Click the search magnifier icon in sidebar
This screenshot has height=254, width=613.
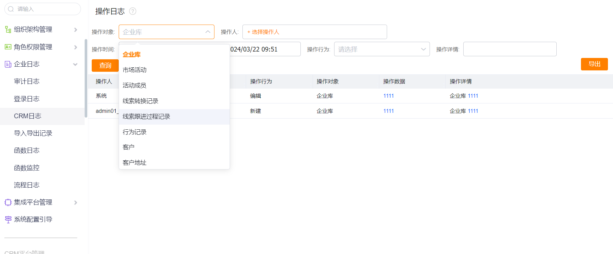click(x=11, y=9)
